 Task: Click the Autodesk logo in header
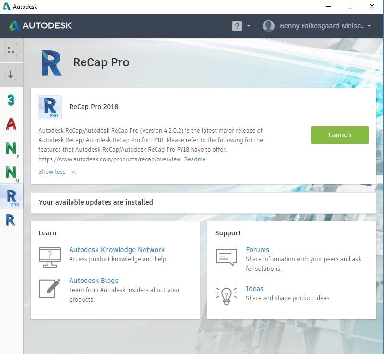40,25
